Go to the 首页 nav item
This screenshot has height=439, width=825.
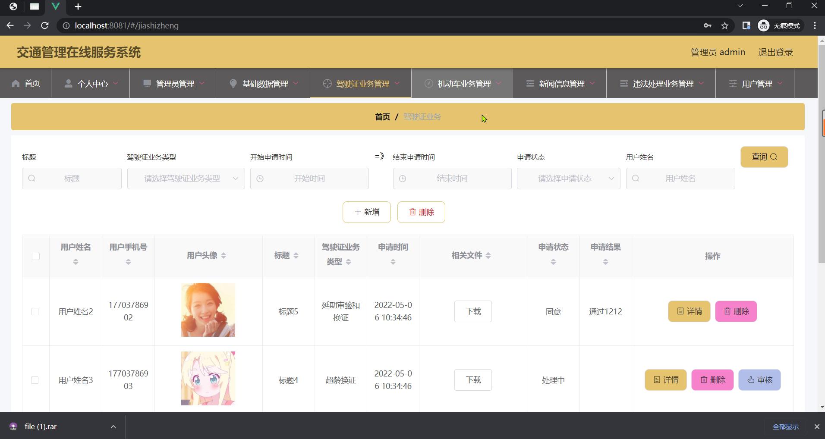tap(26, 83)
